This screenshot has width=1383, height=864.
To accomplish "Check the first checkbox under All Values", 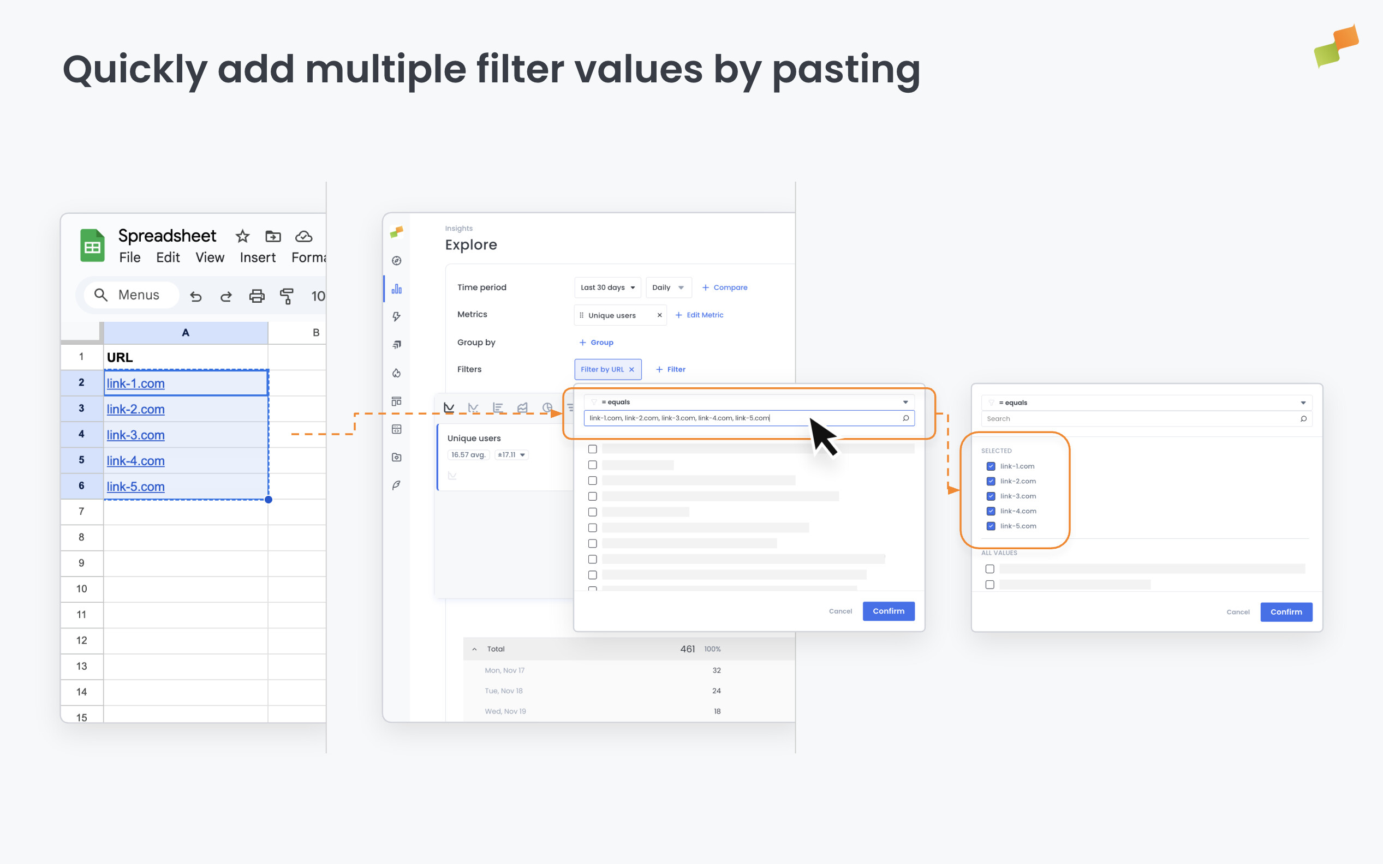I will [x=989, y=568].
